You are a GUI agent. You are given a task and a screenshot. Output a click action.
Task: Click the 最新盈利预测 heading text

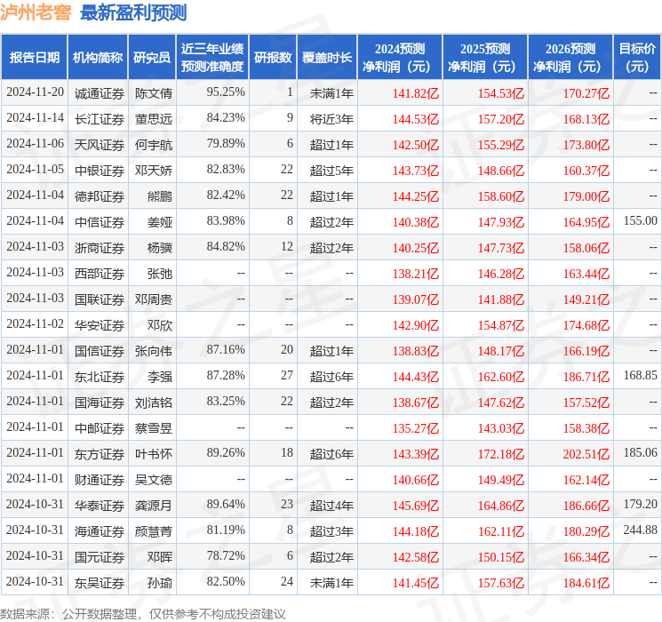(133, 12)
